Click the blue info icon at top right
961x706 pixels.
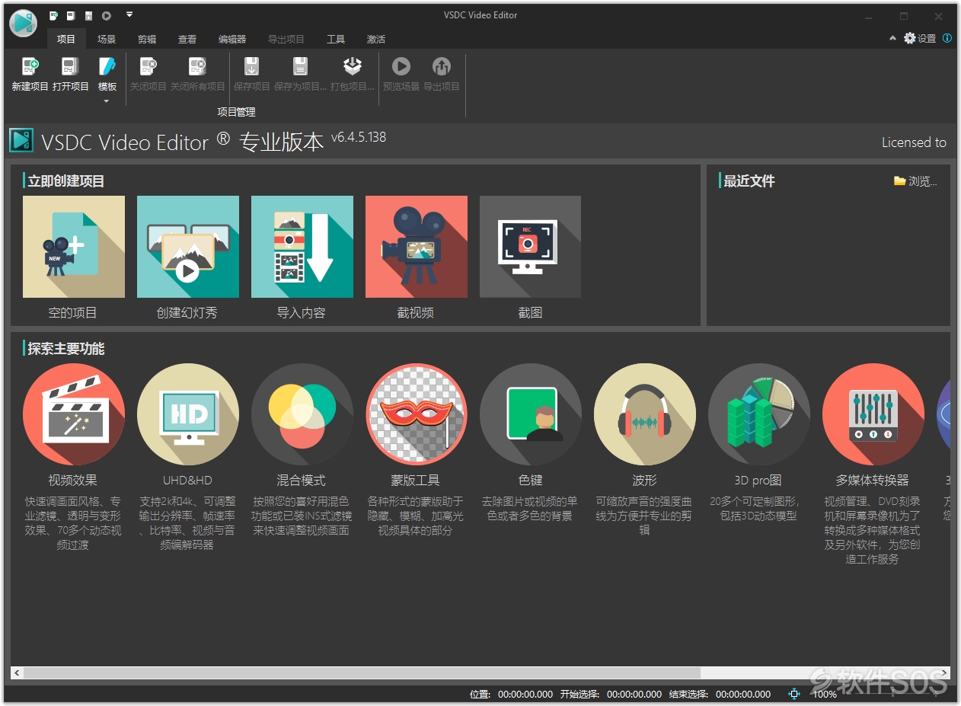pyautogui.click(x=947, y=38)
